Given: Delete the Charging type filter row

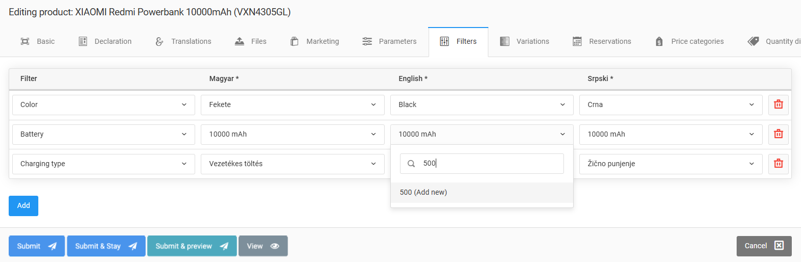Looking at the screenshot, I should coord(779,164).
